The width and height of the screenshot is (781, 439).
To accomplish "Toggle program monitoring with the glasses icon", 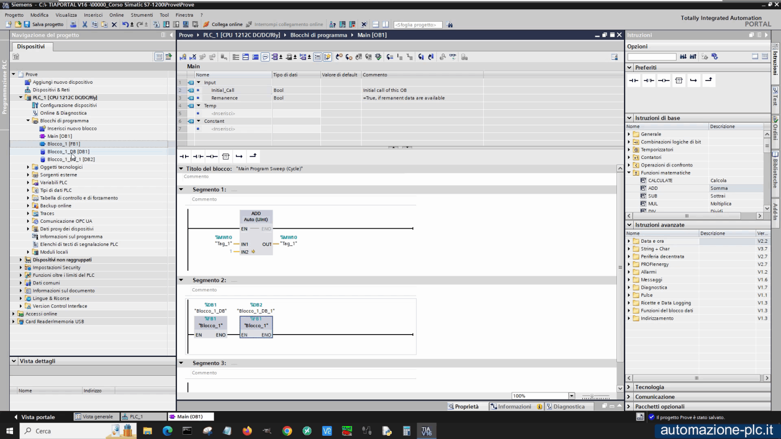I will pyautogui.click(x=452, y=57).
